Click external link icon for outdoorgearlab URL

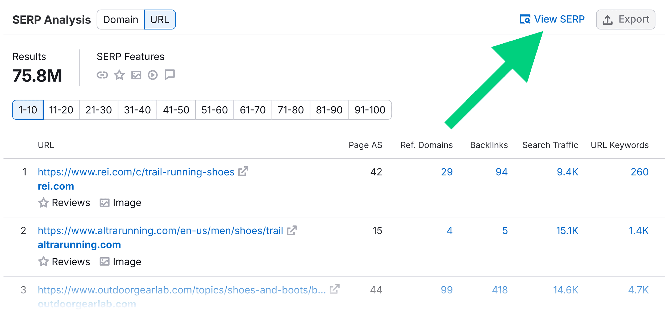pyautogui.click(x=335, y=289)
